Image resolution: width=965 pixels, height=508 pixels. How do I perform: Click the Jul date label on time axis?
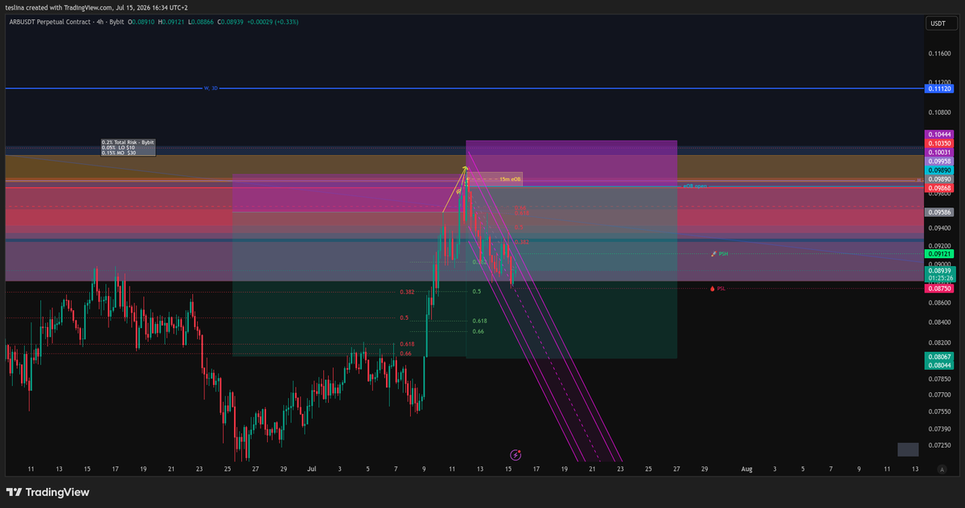(x=312, y=468)
